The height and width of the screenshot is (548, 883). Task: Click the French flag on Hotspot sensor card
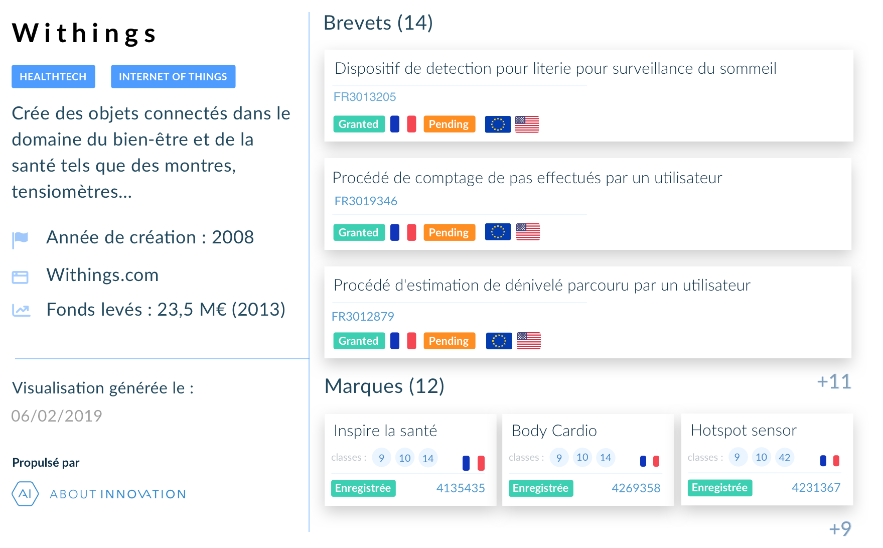830,461
